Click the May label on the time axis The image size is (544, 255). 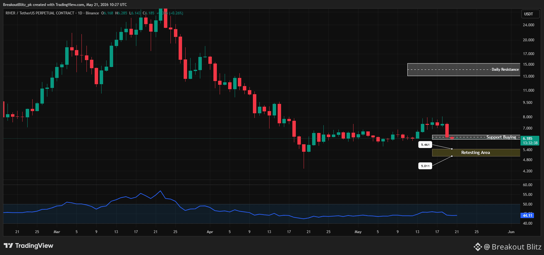(x=358, y=232)
